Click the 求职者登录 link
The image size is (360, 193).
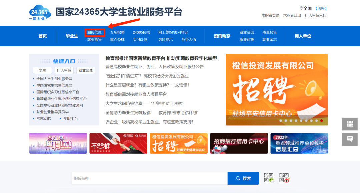(x=270, y=15)
